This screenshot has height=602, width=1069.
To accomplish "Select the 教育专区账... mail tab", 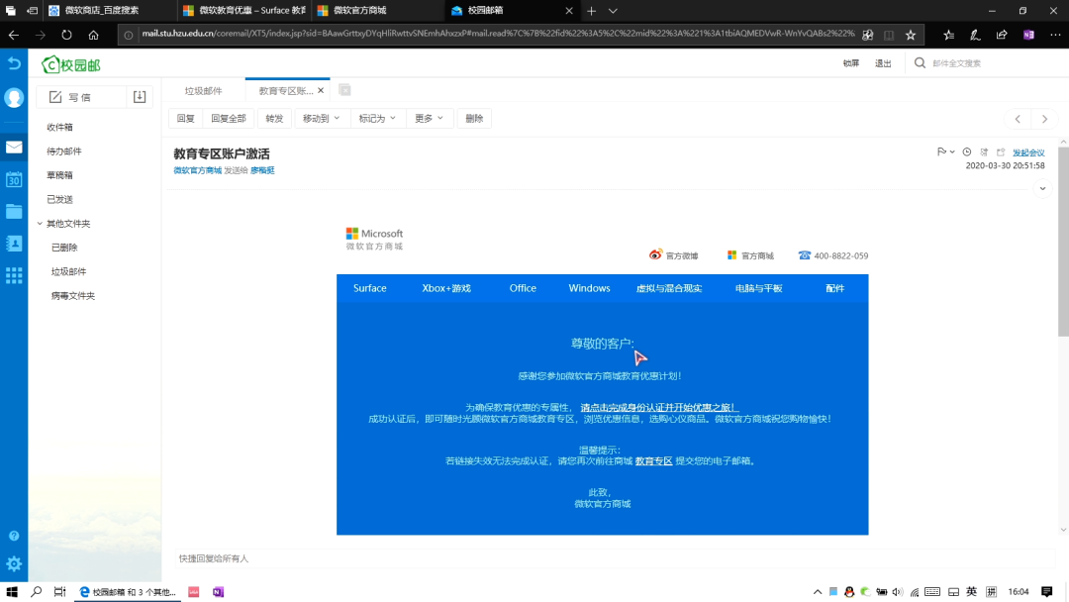I will click(285, 91).
